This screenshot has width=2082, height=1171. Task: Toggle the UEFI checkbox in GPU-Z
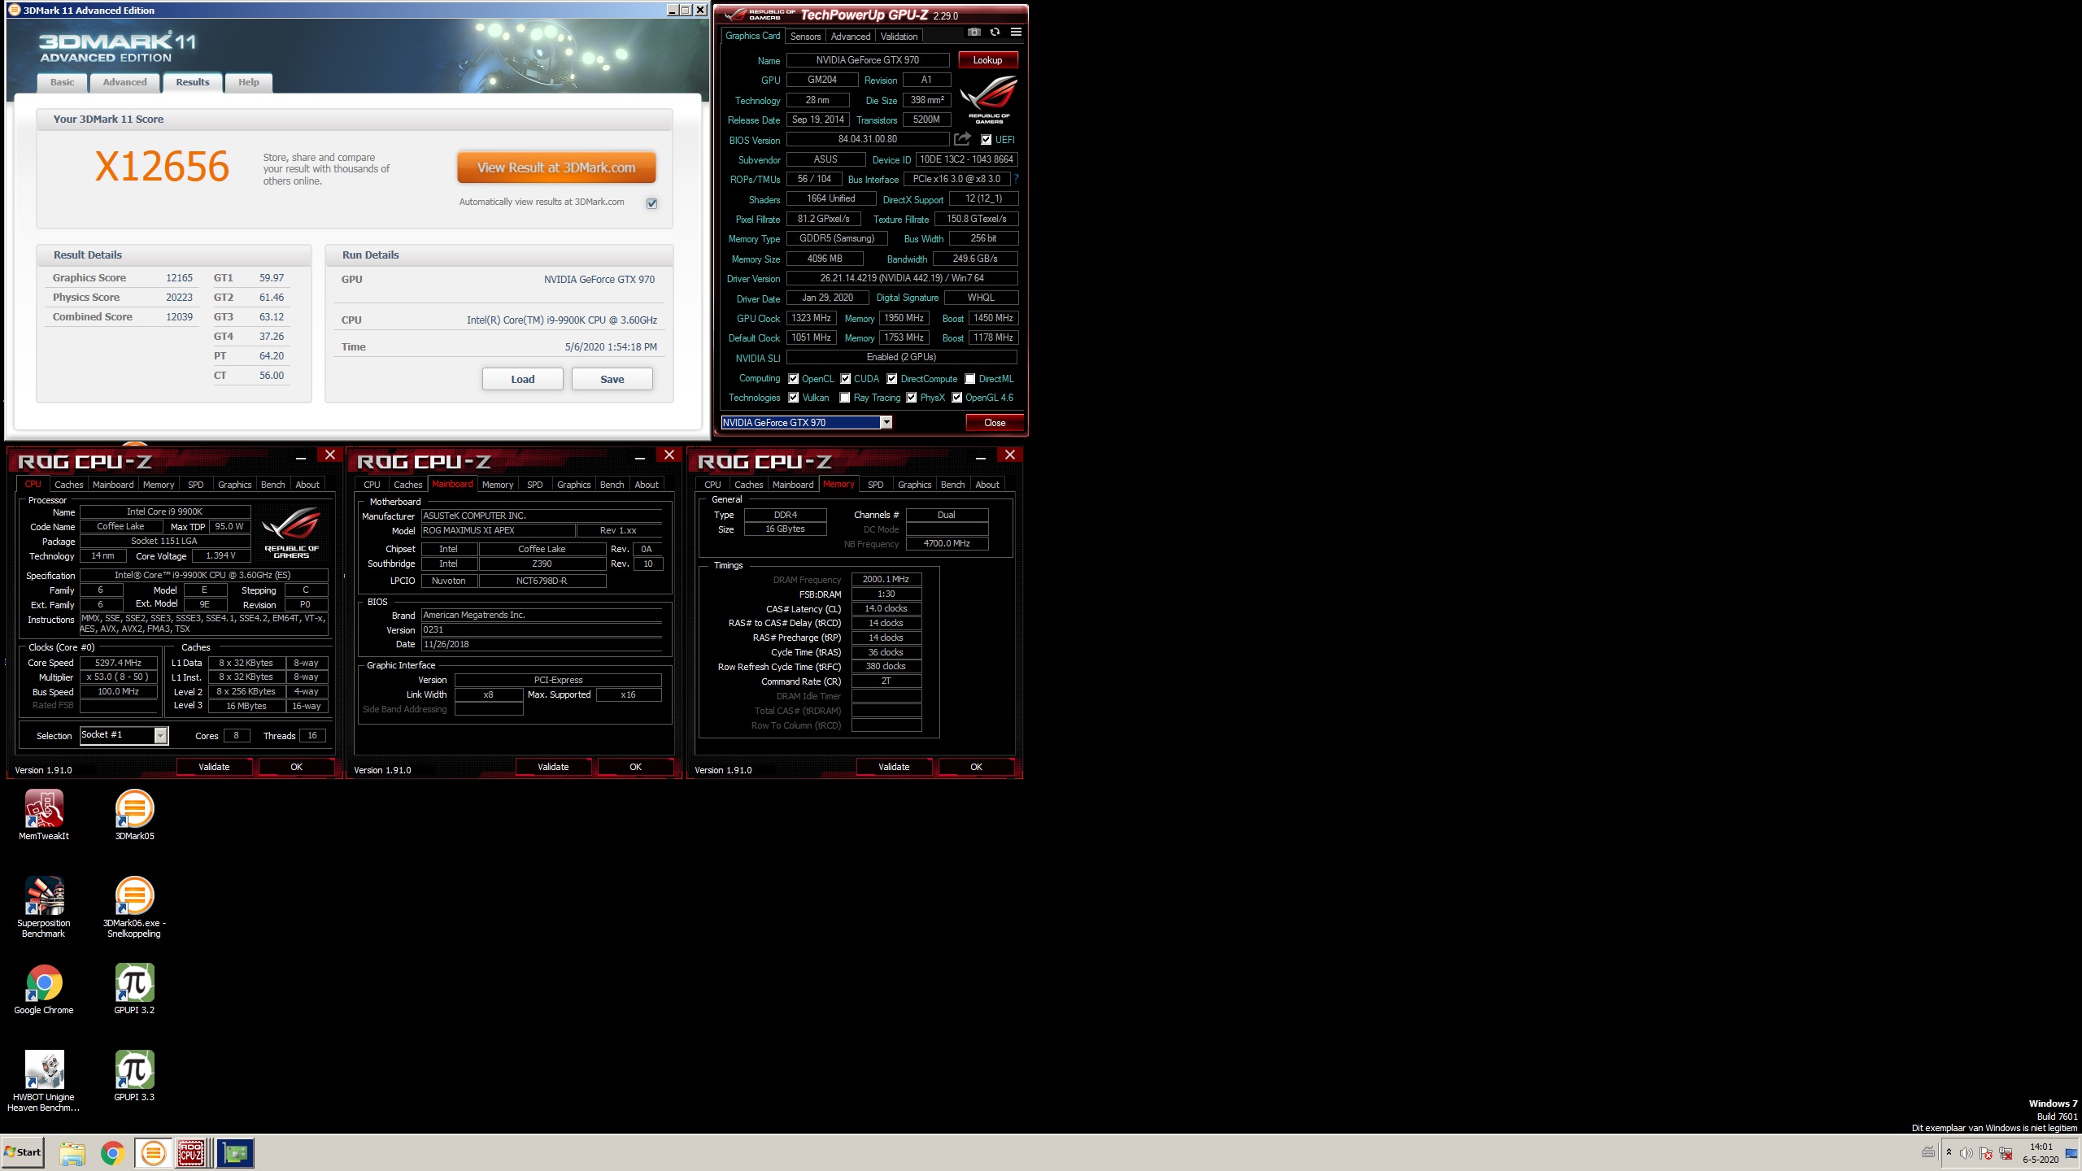(x=986, y=140)
